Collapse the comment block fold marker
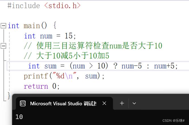Screen dimensions: 189x125 tap(3, 45)
